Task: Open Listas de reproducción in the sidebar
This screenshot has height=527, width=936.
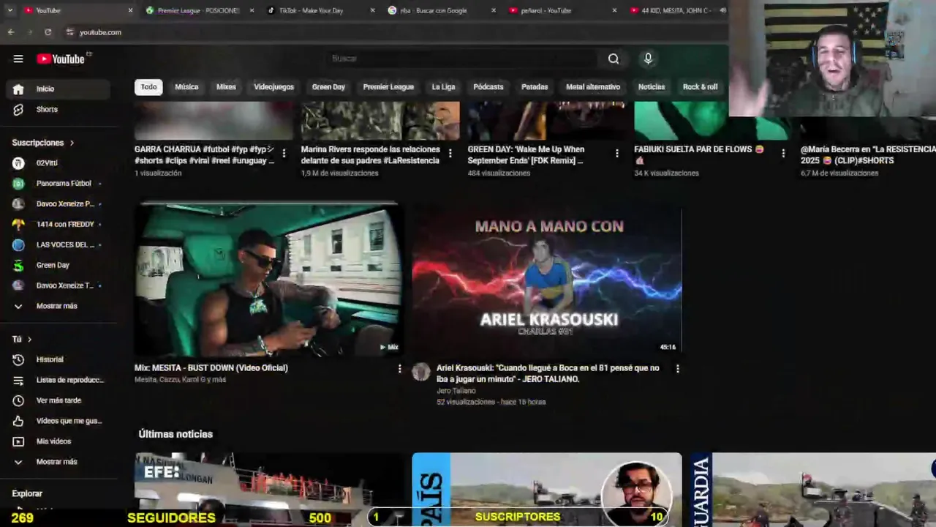Action: (58, 380)
